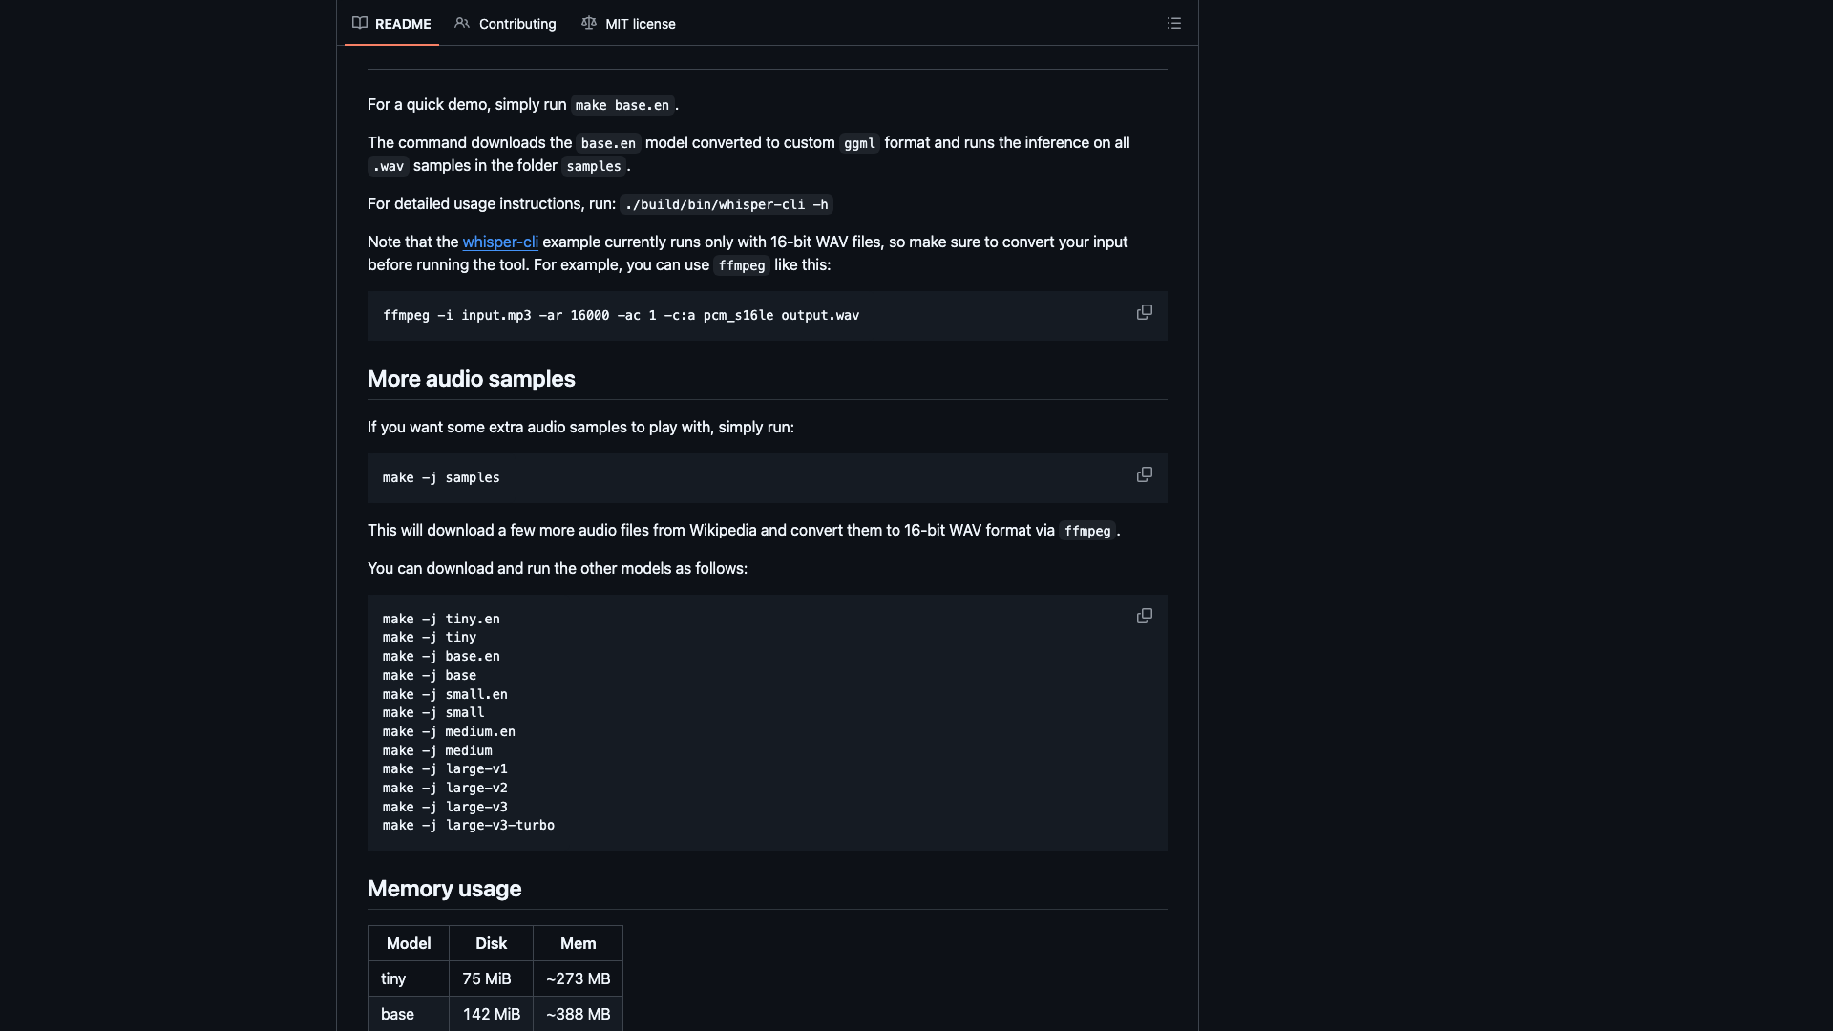1833x1031 pixels.
Task: Click the 'base' table cell
Action: tap(409, 1014)
